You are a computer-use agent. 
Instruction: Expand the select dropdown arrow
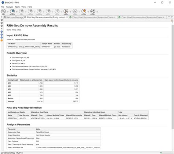tap(79, 12)
